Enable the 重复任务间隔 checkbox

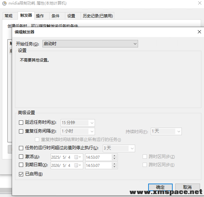pos(21,131)
